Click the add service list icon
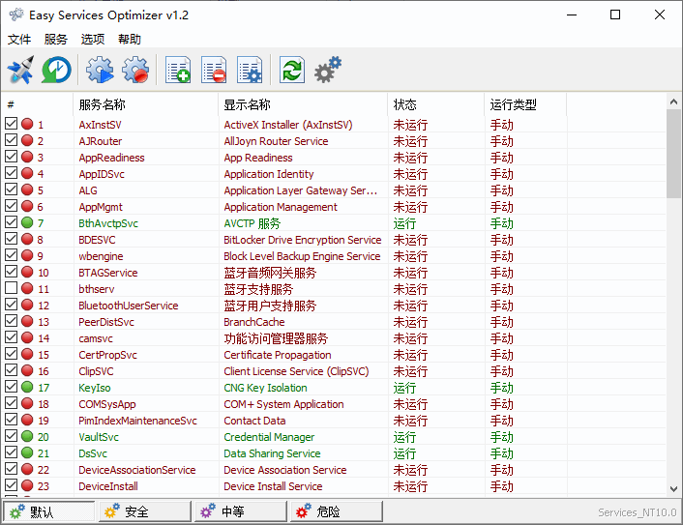This screenshot has height=525, width=683. pyautogui.click(x=178, y=70)
